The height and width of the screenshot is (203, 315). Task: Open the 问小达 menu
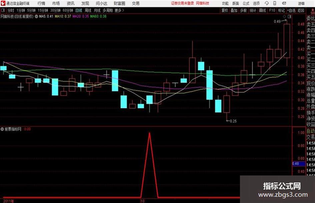pyautogui.click(x=101, y=3)
